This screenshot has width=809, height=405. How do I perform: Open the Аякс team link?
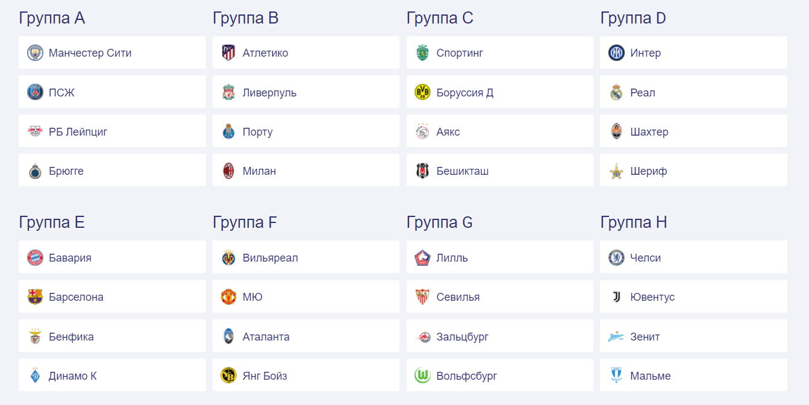448,132
